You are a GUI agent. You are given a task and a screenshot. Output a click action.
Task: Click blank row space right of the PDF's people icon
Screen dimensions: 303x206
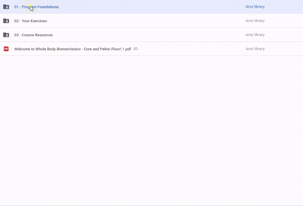[190, 49]
